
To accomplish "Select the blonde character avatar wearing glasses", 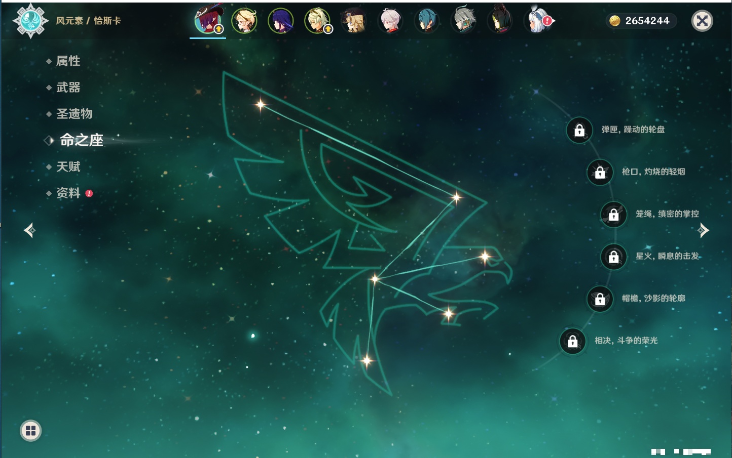I will [244, 21].
